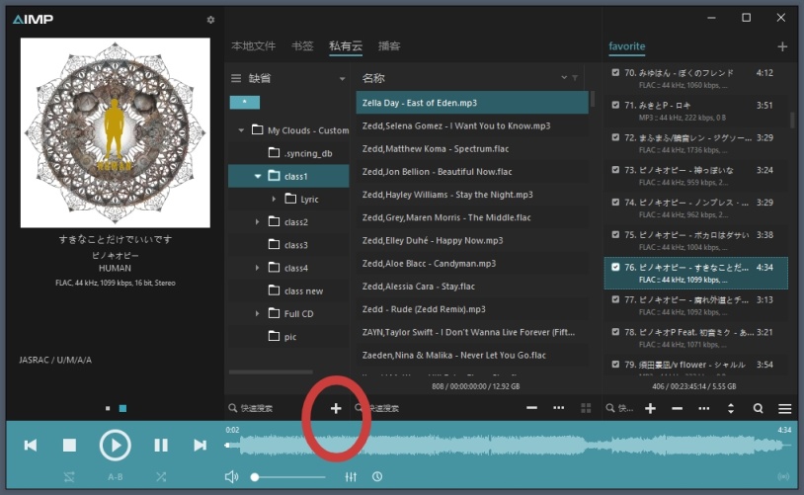Expand the Lyric subfolder
Screen dimensions: 804x495
[274, 199]
